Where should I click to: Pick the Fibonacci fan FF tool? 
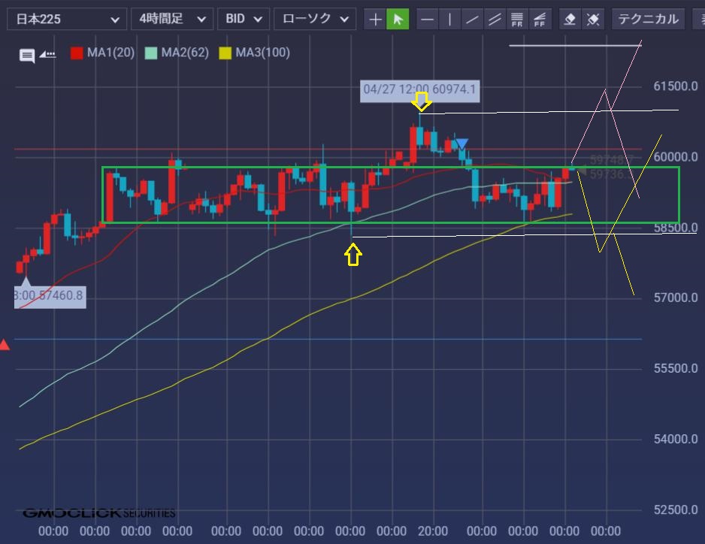(x=538, y=19)
